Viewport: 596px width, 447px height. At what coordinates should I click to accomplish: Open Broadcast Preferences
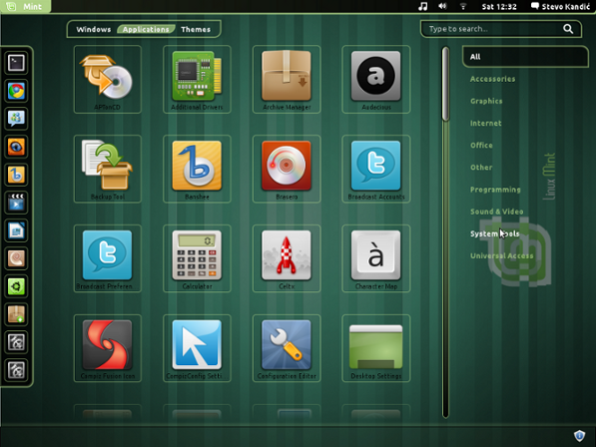[x=108, y=258]
